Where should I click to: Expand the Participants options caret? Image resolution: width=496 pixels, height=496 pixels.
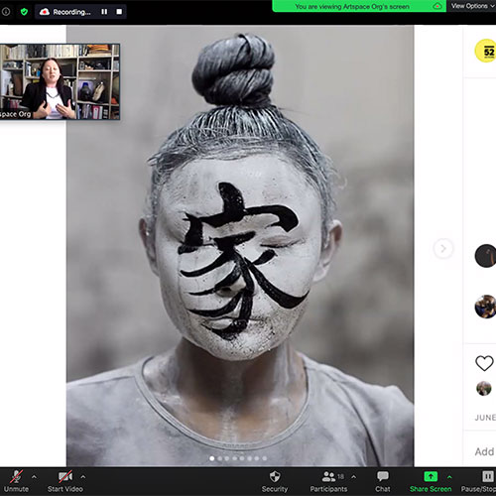point(354,477)
